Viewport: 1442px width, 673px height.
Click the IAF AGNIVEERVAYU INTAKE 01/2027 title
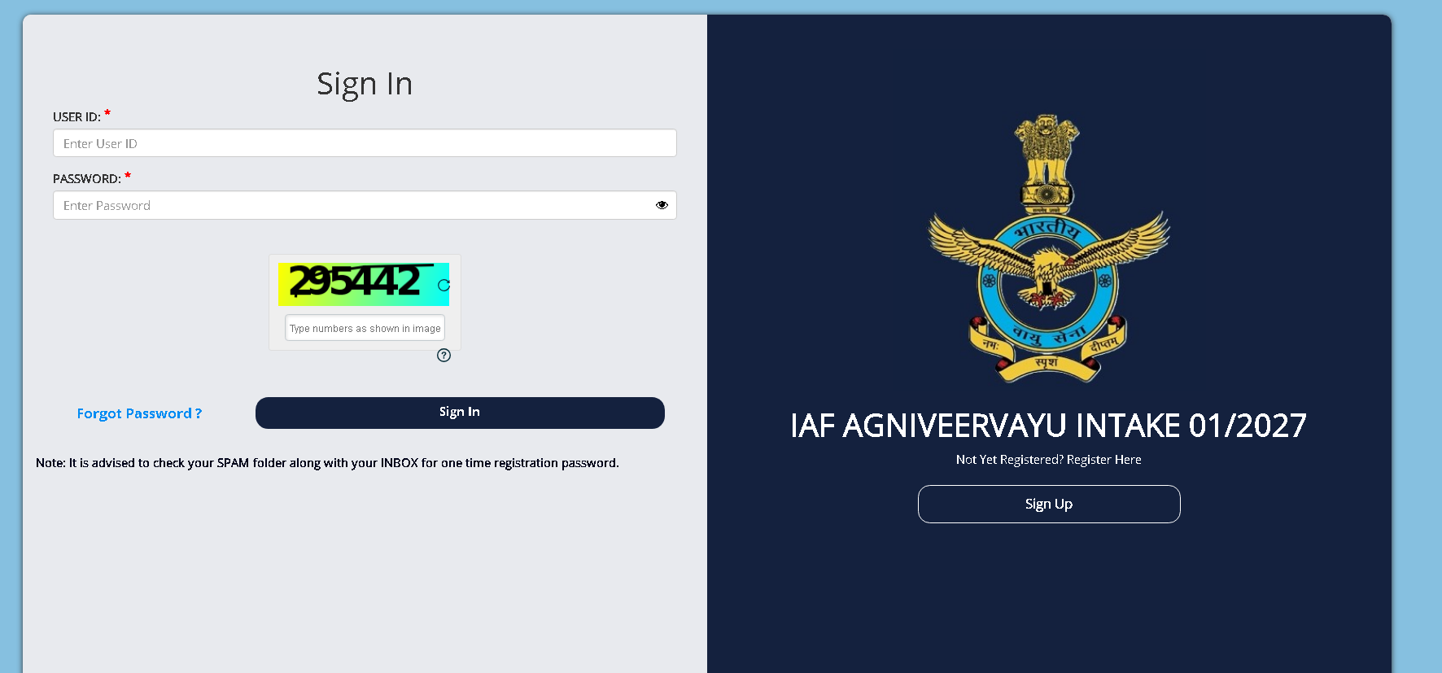[x=1048, y=426]
